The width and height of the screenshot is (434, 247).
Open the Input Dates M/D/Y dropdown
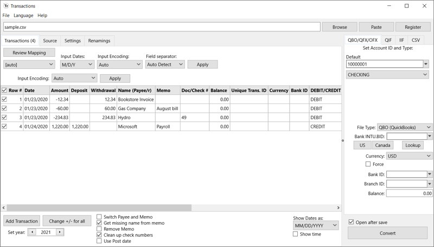pos(77,64)
